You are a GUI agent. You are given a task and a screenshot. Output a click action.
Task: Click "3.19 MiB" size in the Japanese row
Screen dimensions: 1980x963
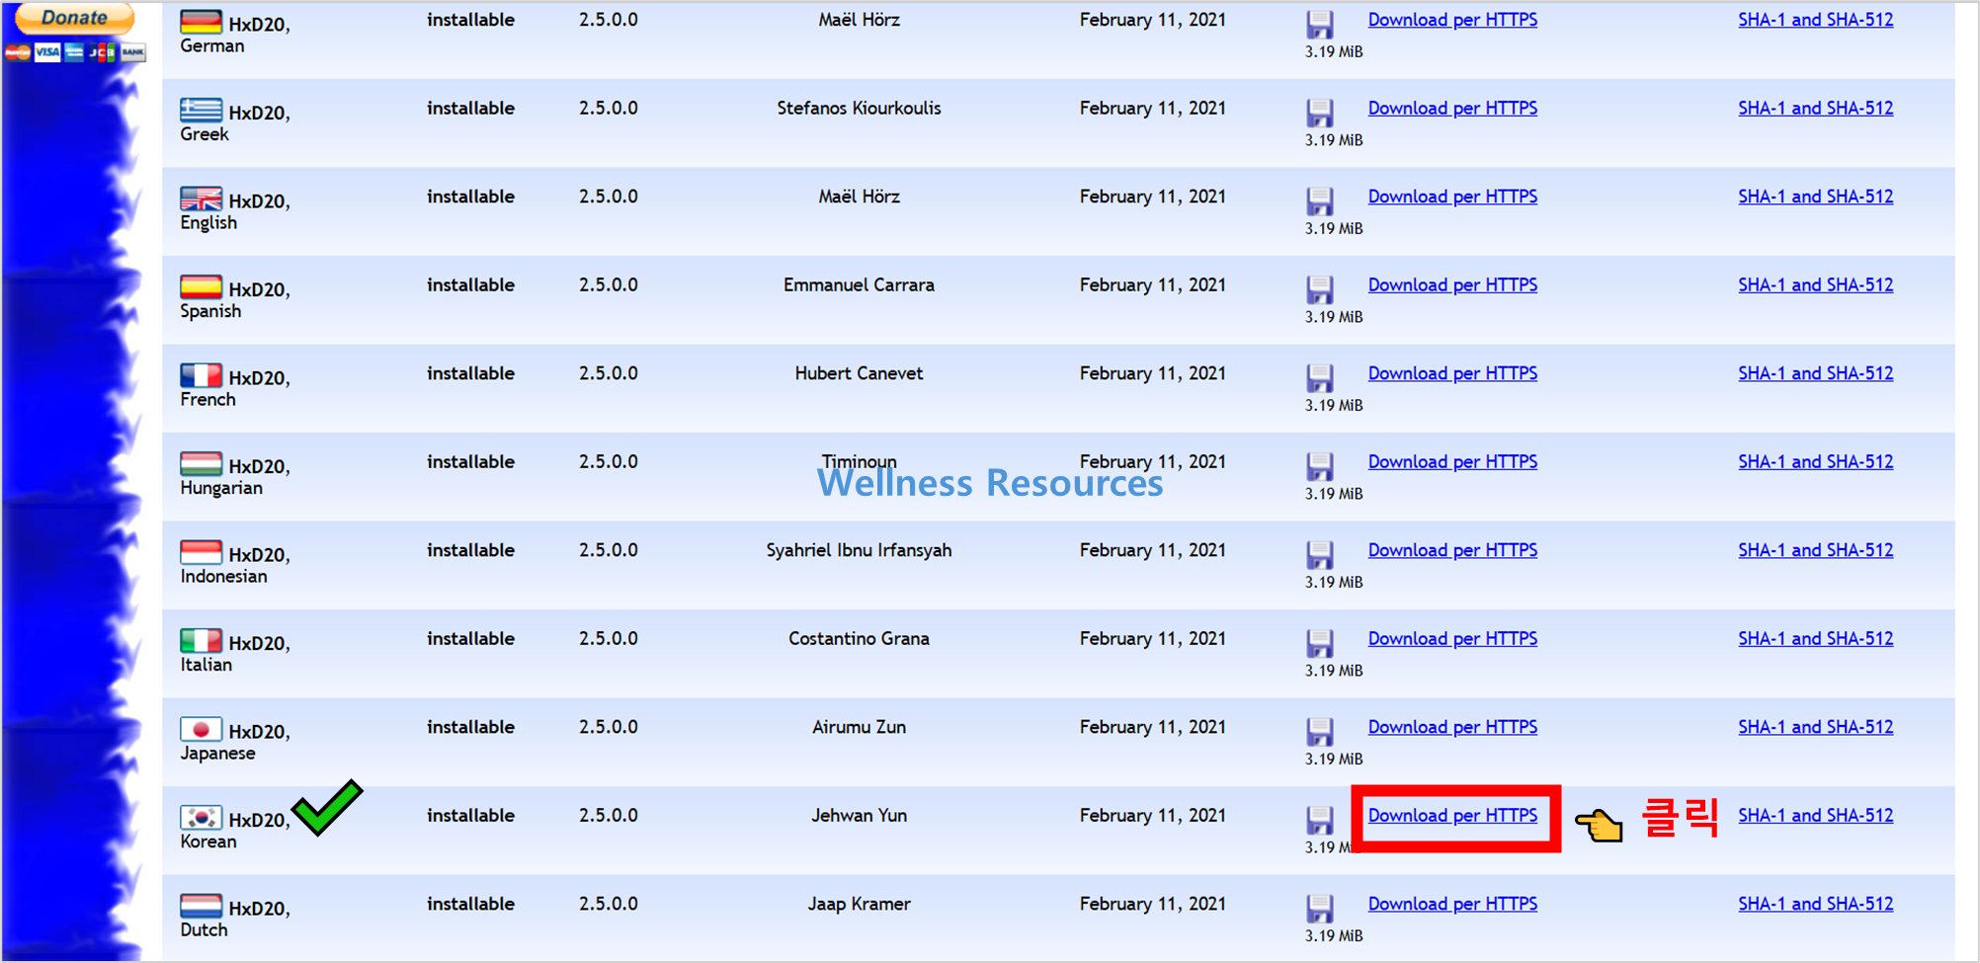pyautogui.click(x=1333, y=759)
